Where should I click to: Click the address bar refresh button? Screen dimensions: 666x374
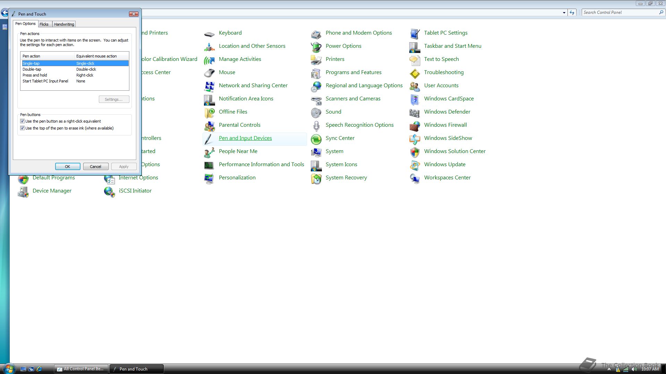[572, 13]
